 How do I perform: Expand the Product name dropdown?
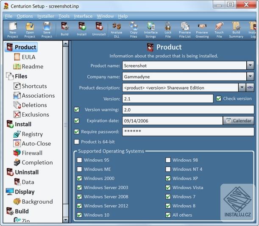point(250,65)
